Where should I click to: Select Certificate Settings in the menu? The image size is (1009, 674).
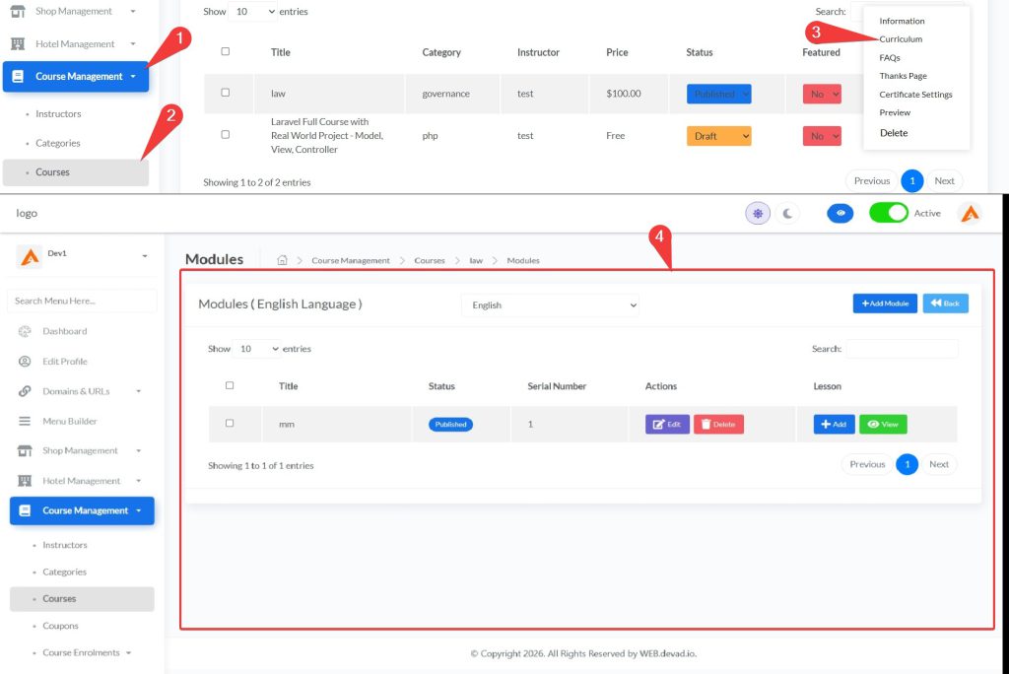pos(915,95)
